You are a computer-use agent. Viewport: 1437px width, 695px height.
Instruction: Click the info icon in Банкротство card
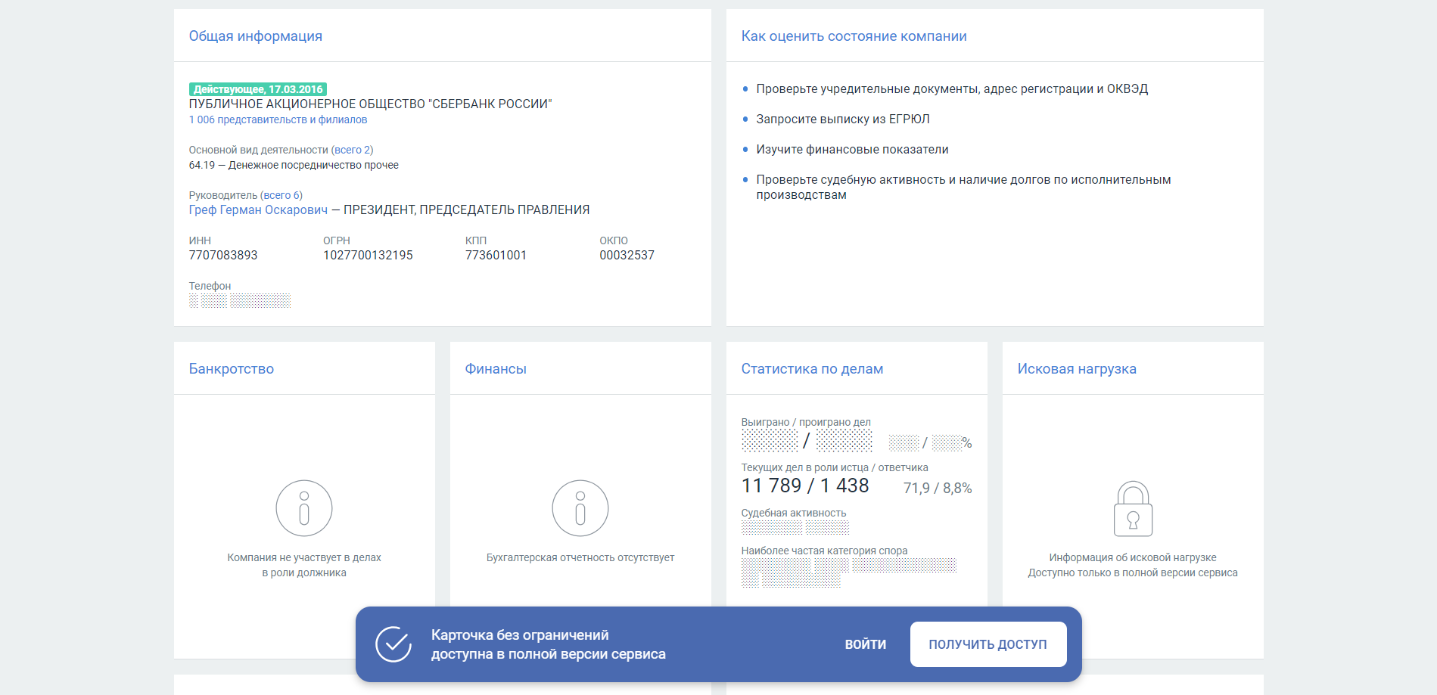pos(304,508)
